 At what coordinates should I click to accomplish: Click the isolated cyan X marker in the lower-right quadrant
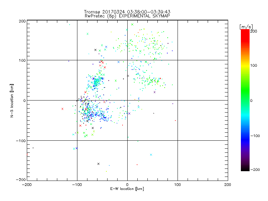pos(151,155)
